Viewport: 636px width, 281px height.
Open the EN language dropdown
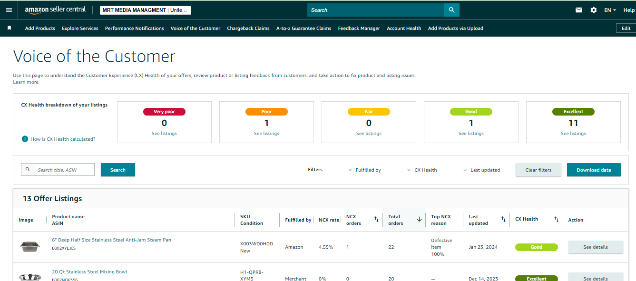(610, 10)
